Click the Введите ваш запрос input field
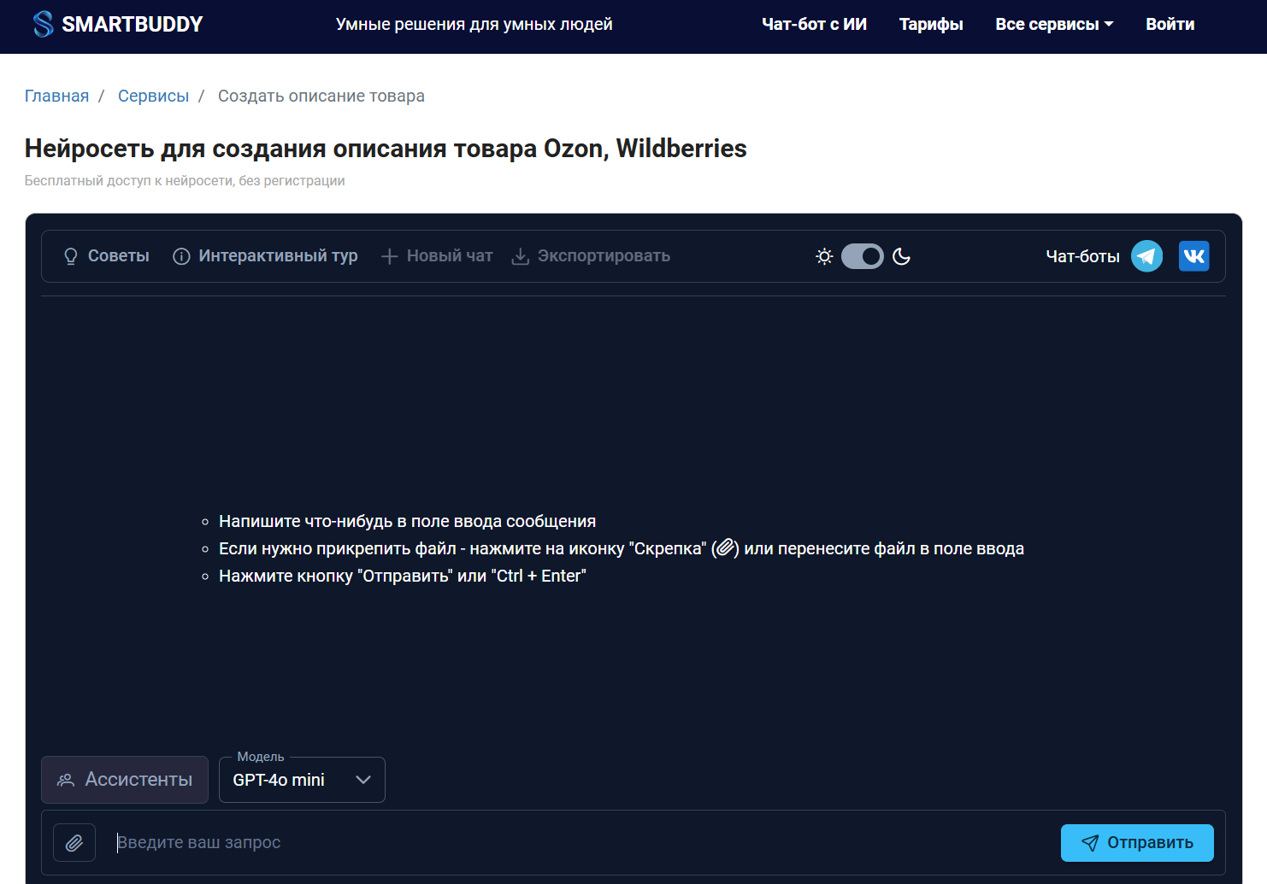This screenshot has height=884, width=1267. (x=581, y=843)
